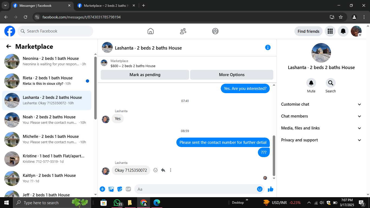Open more actions plus icon in composer
This screenshot has width=370, height=208.
tap(102, 189)
